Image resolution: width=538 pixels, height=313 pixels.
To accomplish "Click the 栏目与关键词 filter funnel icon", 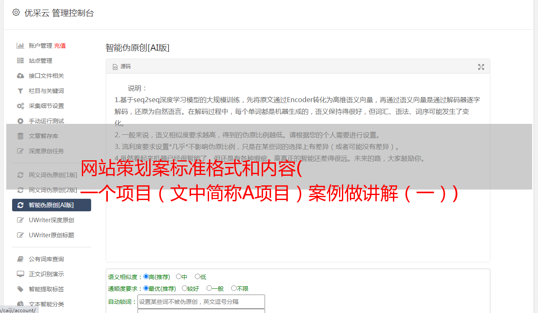I will coord(20,91).
